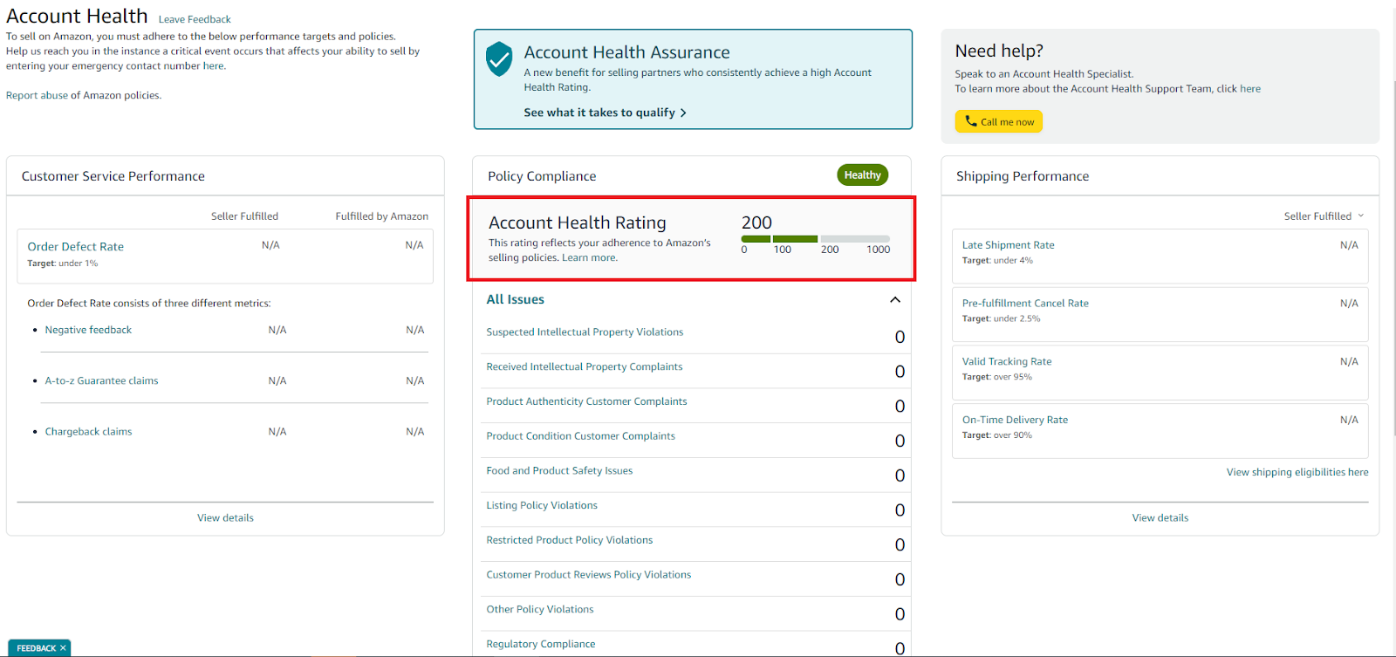Open Customer Product Reviews Policy Violations
This screenshot has width=1396, height=657.
tap(588, 574)
